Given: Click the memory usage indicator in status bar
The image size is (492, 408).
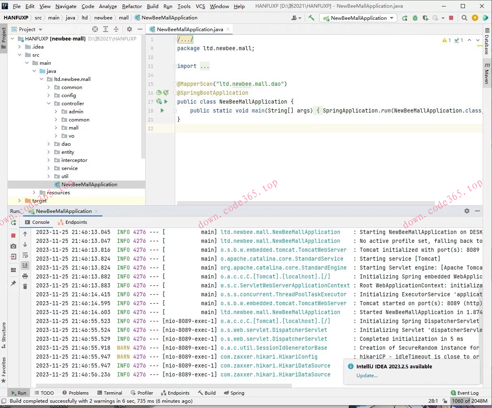Looking at the screenshot, I should coord(469,401).
